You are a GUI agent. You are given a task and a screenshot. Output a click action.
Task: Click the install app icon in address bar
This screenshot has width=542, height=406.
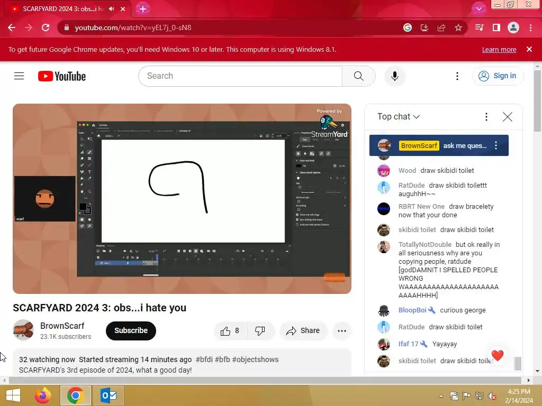click(424, 27)
